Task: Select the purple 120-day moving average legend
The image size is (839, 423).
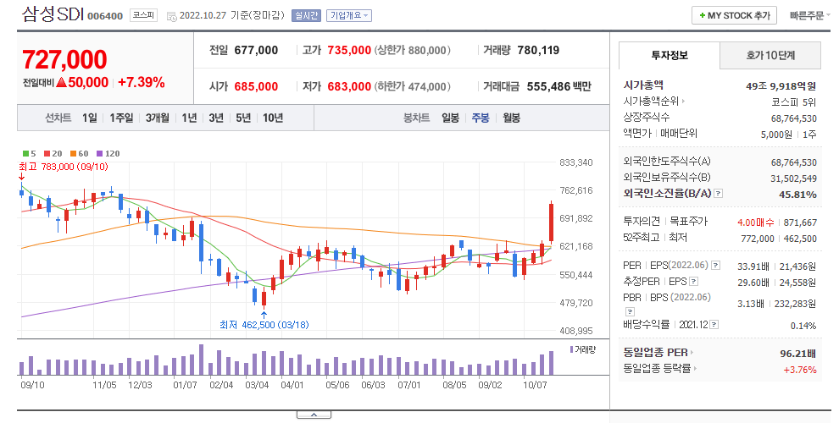Action: [108, 153]
